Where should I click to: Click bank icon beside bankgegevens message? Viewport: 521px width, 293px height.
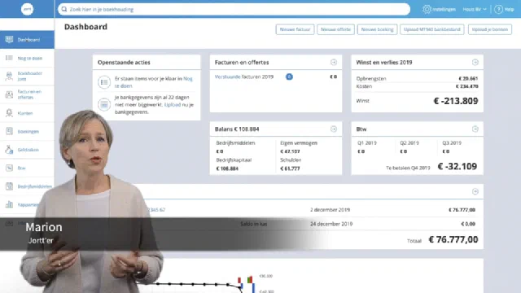click(104, 105)
